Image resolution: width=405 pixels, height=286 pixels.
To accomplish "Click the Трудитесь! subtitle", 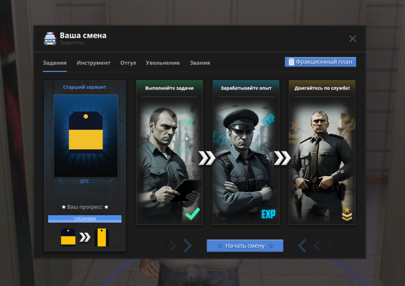I will pos(72,43).
